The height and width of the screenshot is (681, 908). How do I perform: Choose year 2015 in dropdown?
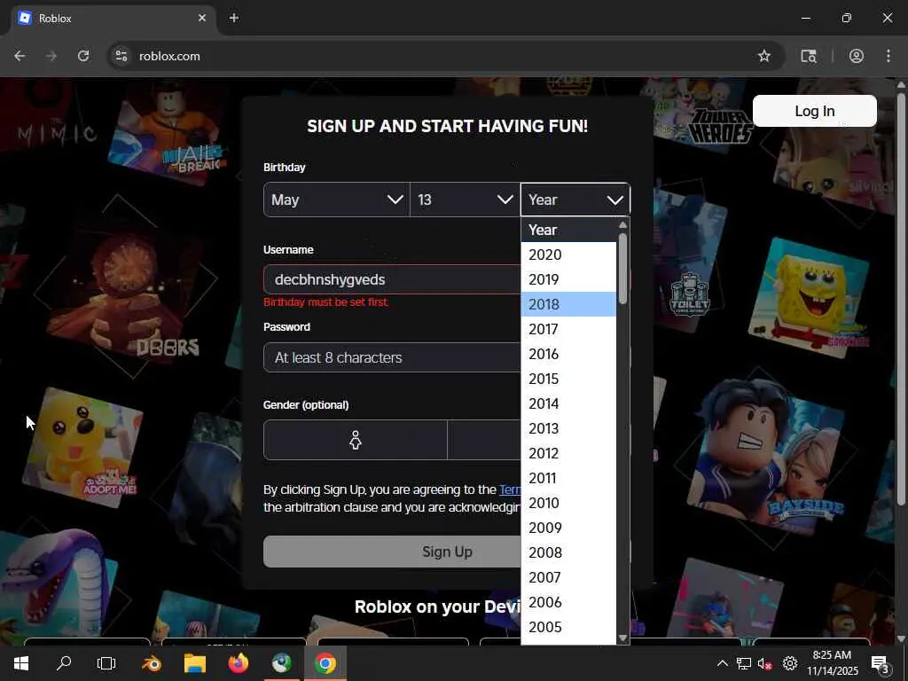[x=568, y=379]
